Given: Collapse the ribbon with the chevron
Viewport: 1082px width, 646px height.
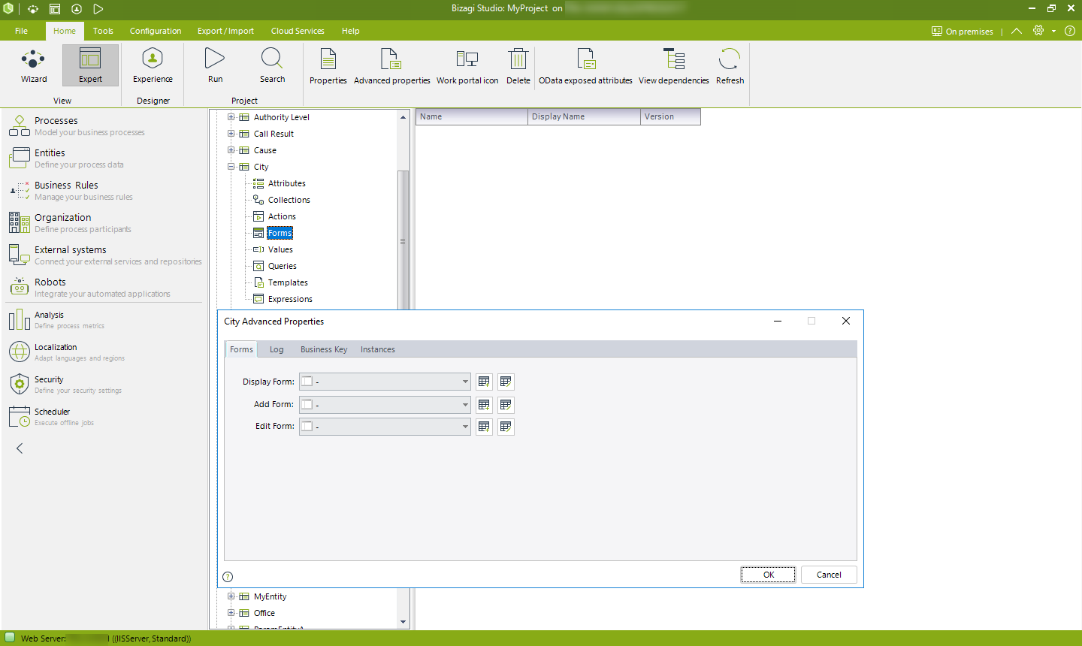Looking at the screenshot, I should pos(1017,31).
